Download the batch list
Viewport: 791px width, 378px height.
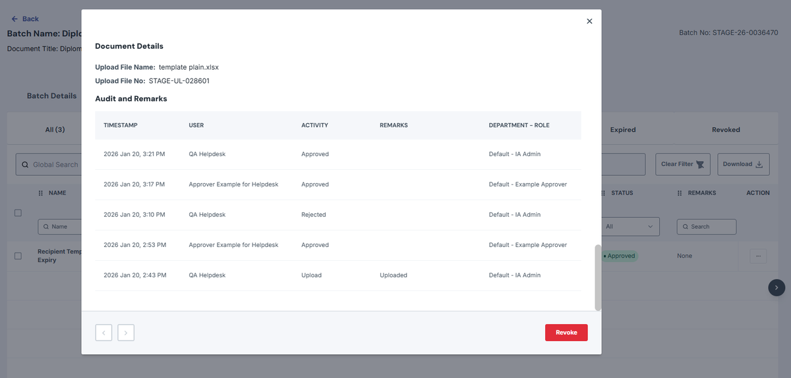coord(742,164)
